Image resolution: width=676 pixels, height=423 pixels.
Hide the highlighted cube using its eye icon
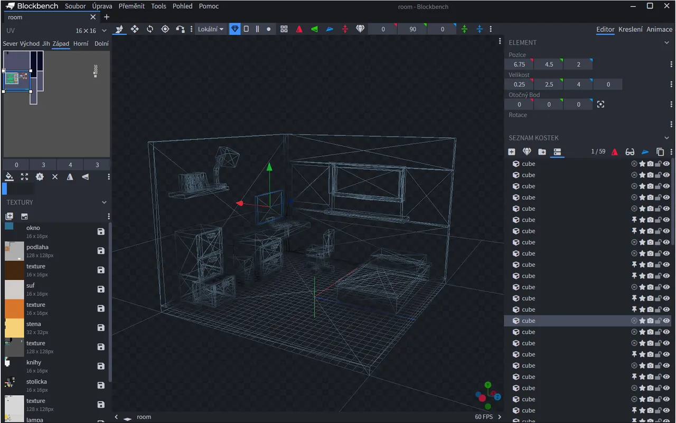[x=666, y=321]
